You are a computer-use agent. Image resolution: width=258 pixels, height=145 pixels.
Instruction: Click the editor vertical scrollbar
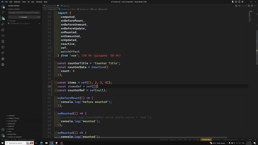pyautogui.click(x=257, y=48)
